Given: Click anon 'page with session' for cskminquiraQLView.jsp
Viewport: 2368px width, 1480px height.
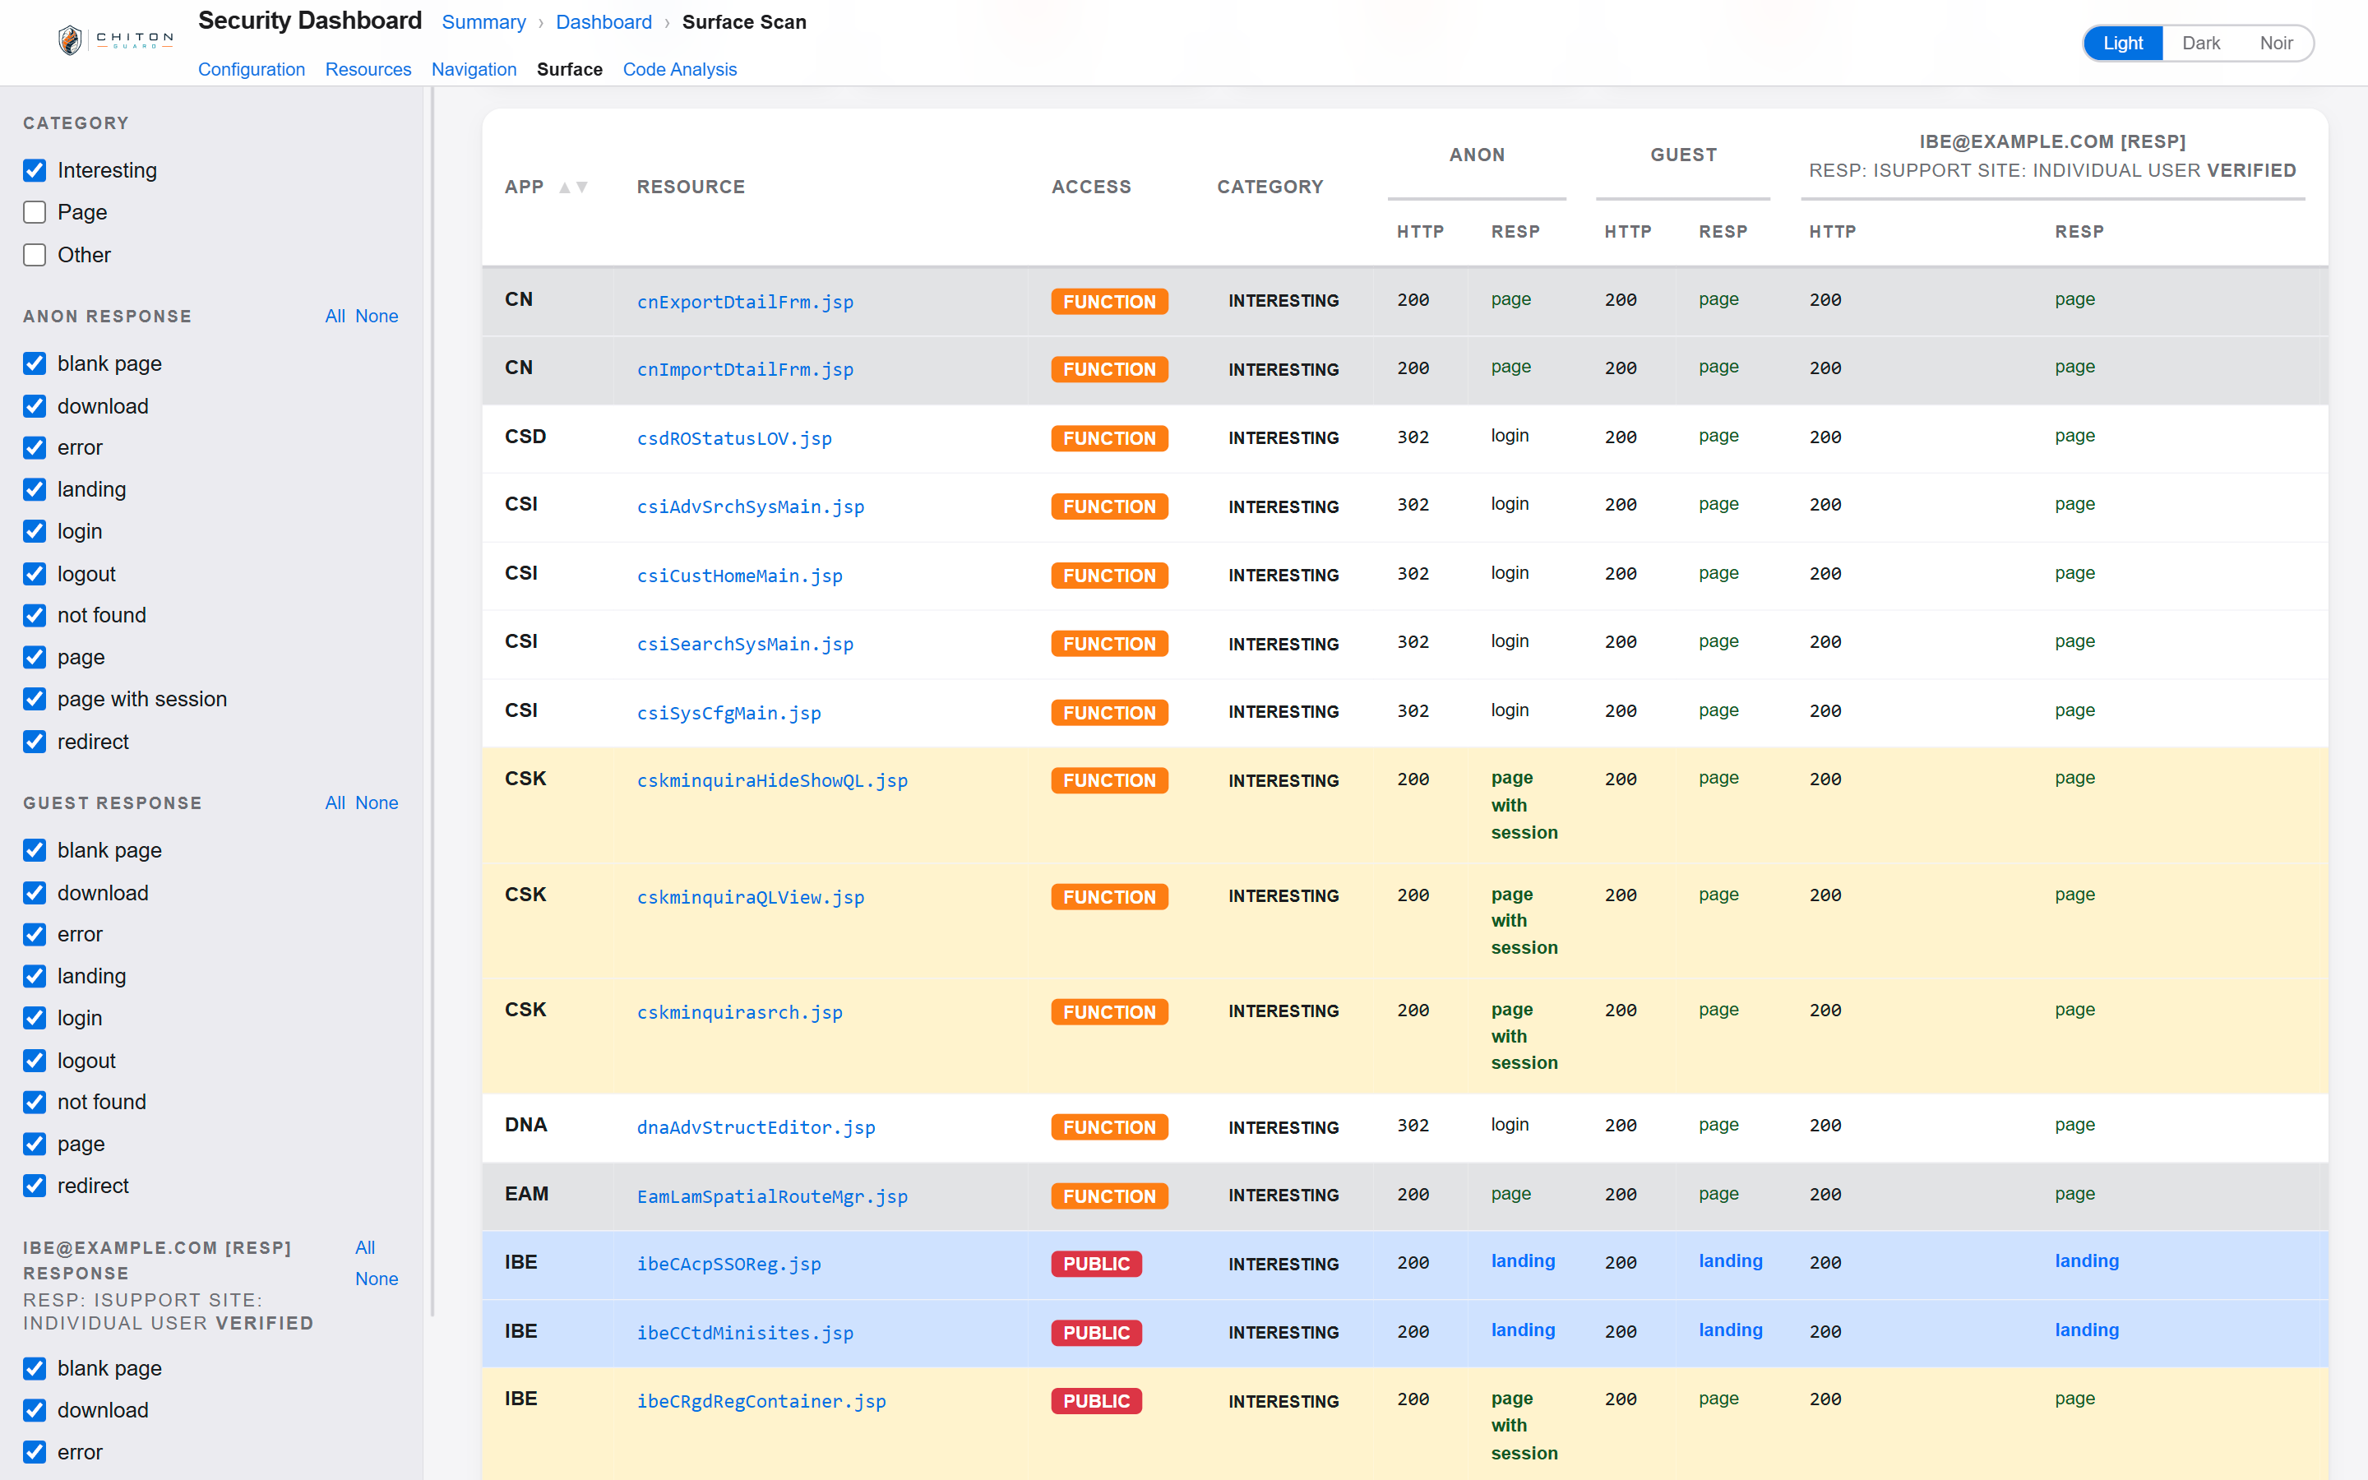Looking at the screenshot, I should (x=1524, y=920).
